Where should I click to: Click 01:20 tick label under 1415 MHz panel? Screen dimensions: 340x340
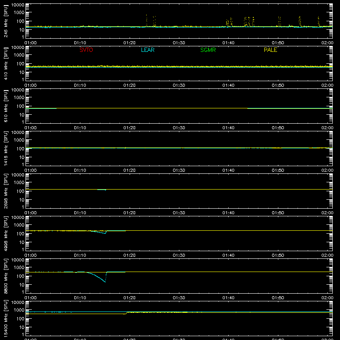click(x=130, y=170)
